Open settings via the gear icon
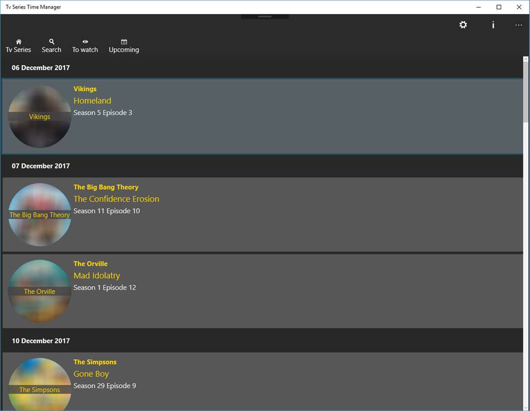The width and height of the screenshot is (530, 411). click(x=463, y=25)
